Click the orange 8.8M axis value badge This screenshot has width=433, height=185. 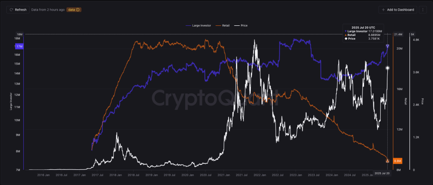(397, 161)
